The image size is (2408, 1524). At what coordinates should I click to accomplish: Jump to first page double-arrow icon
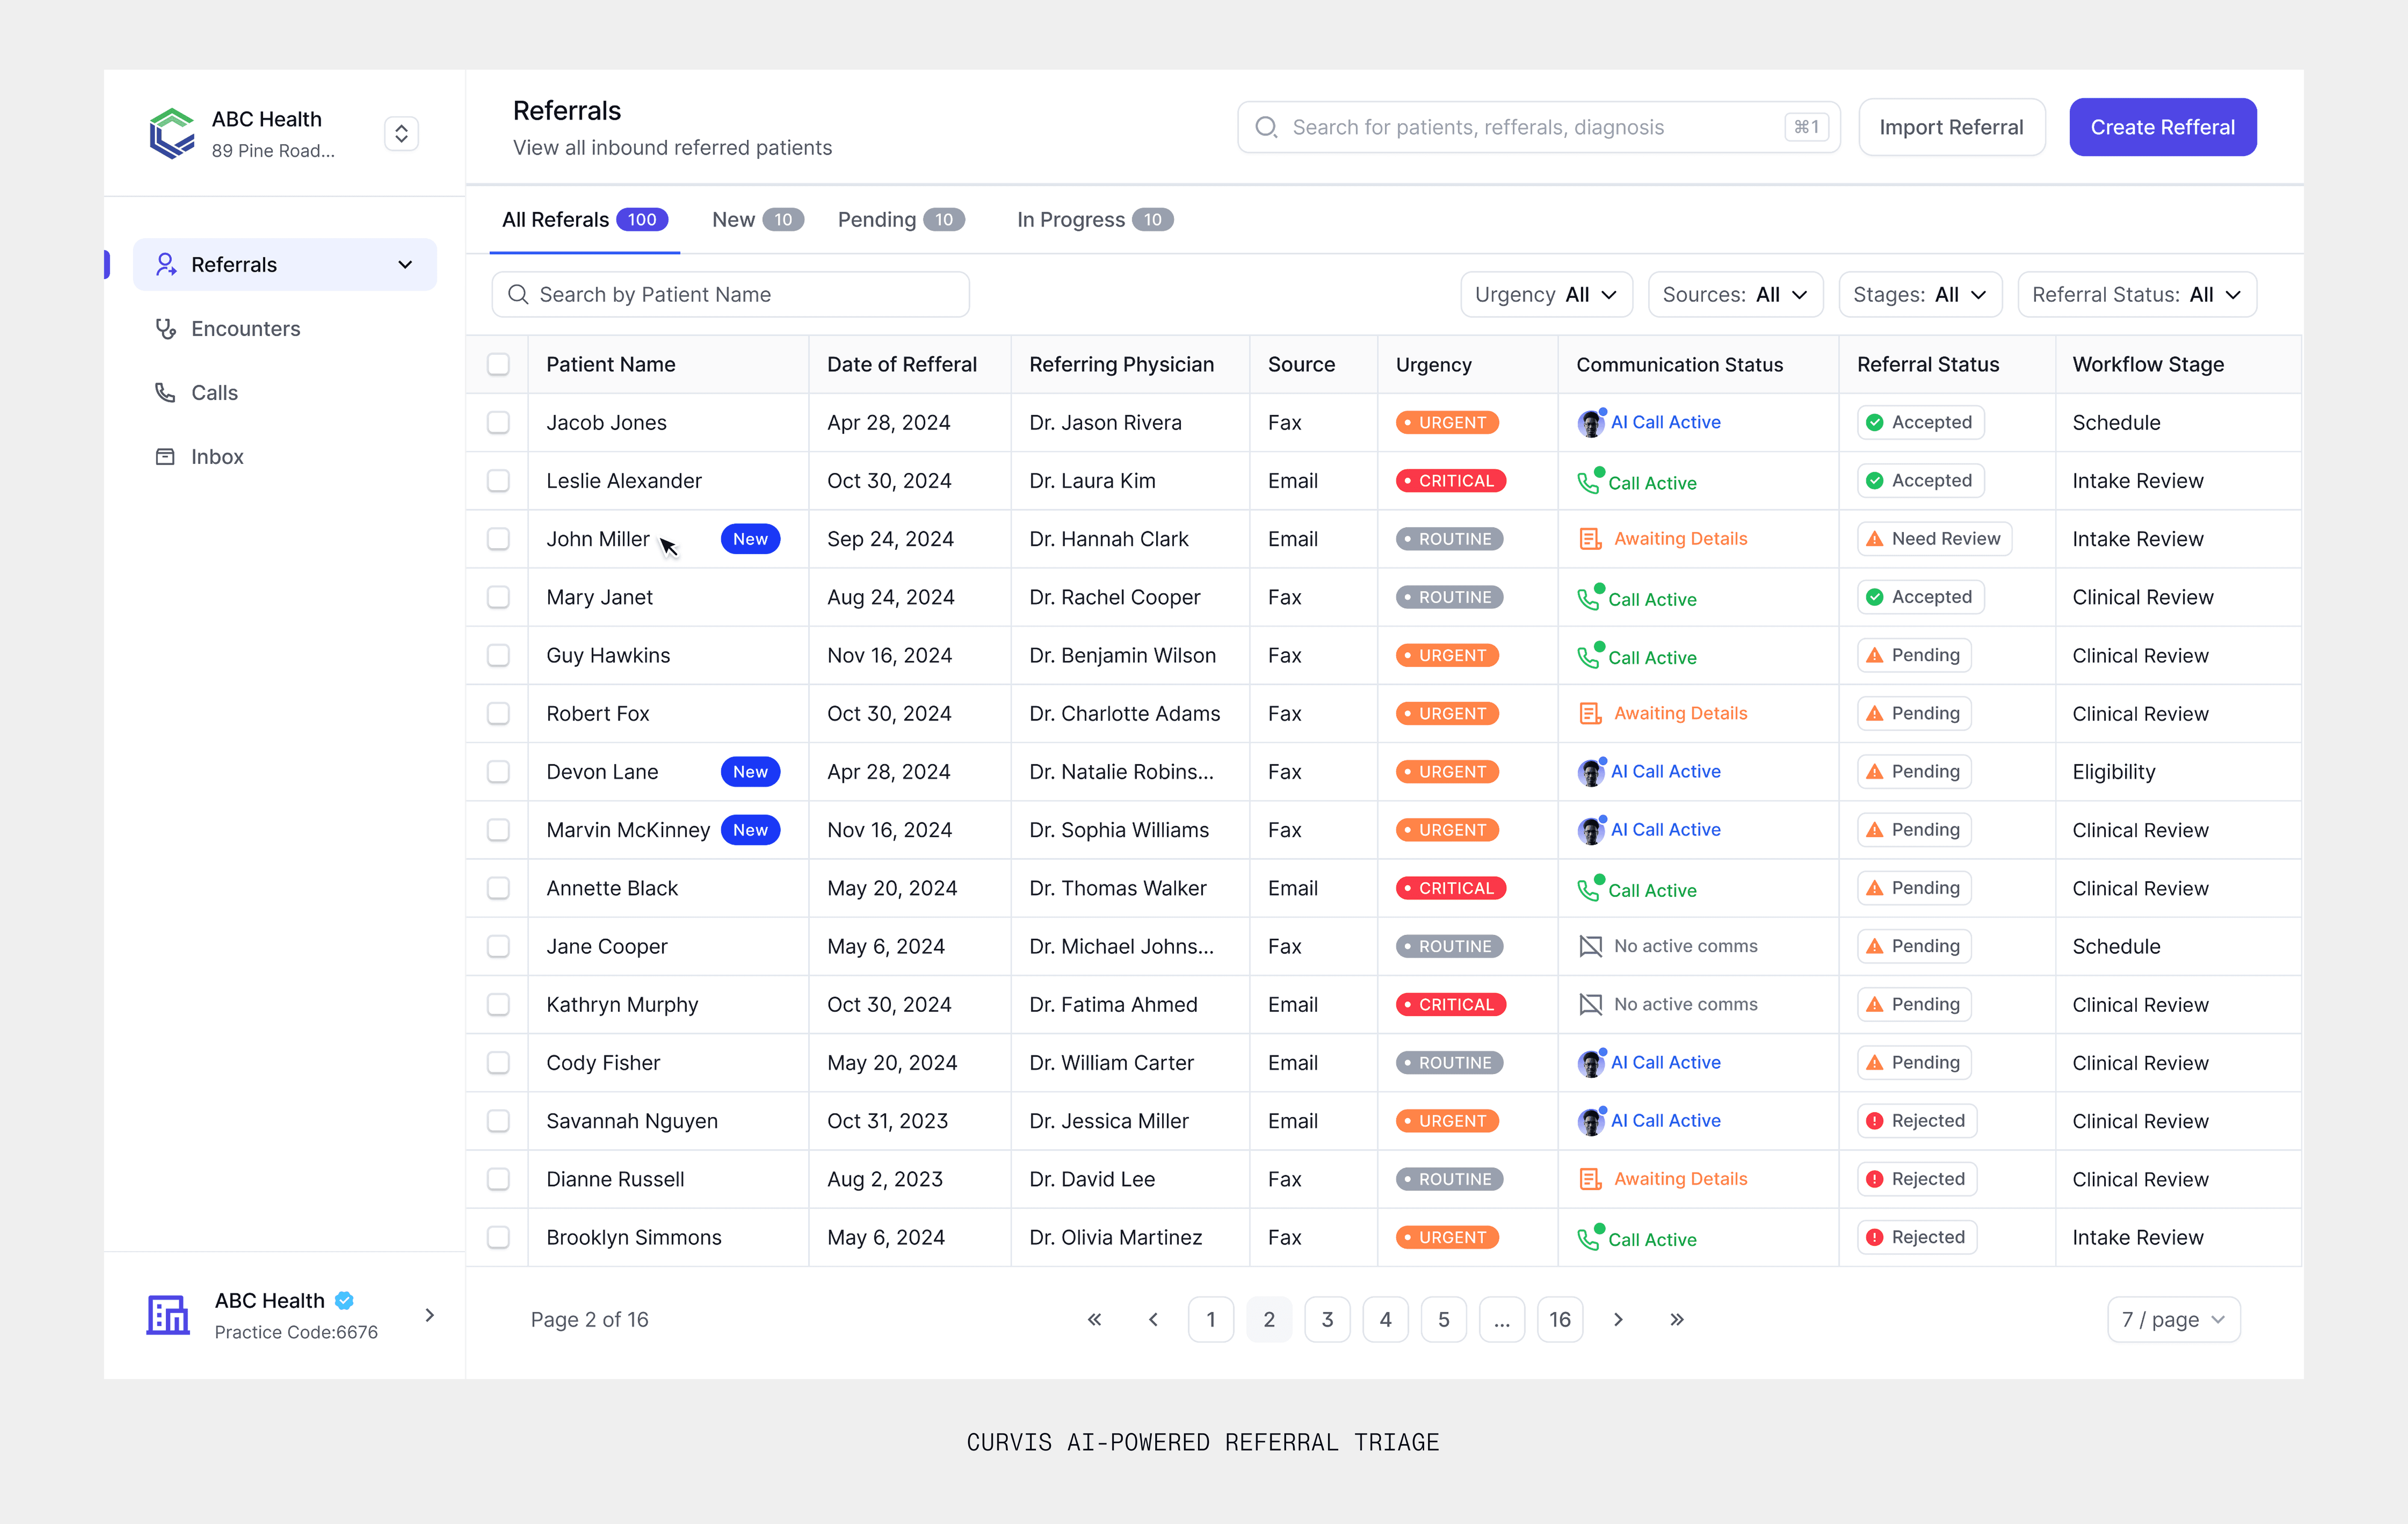(1094, 1320)
